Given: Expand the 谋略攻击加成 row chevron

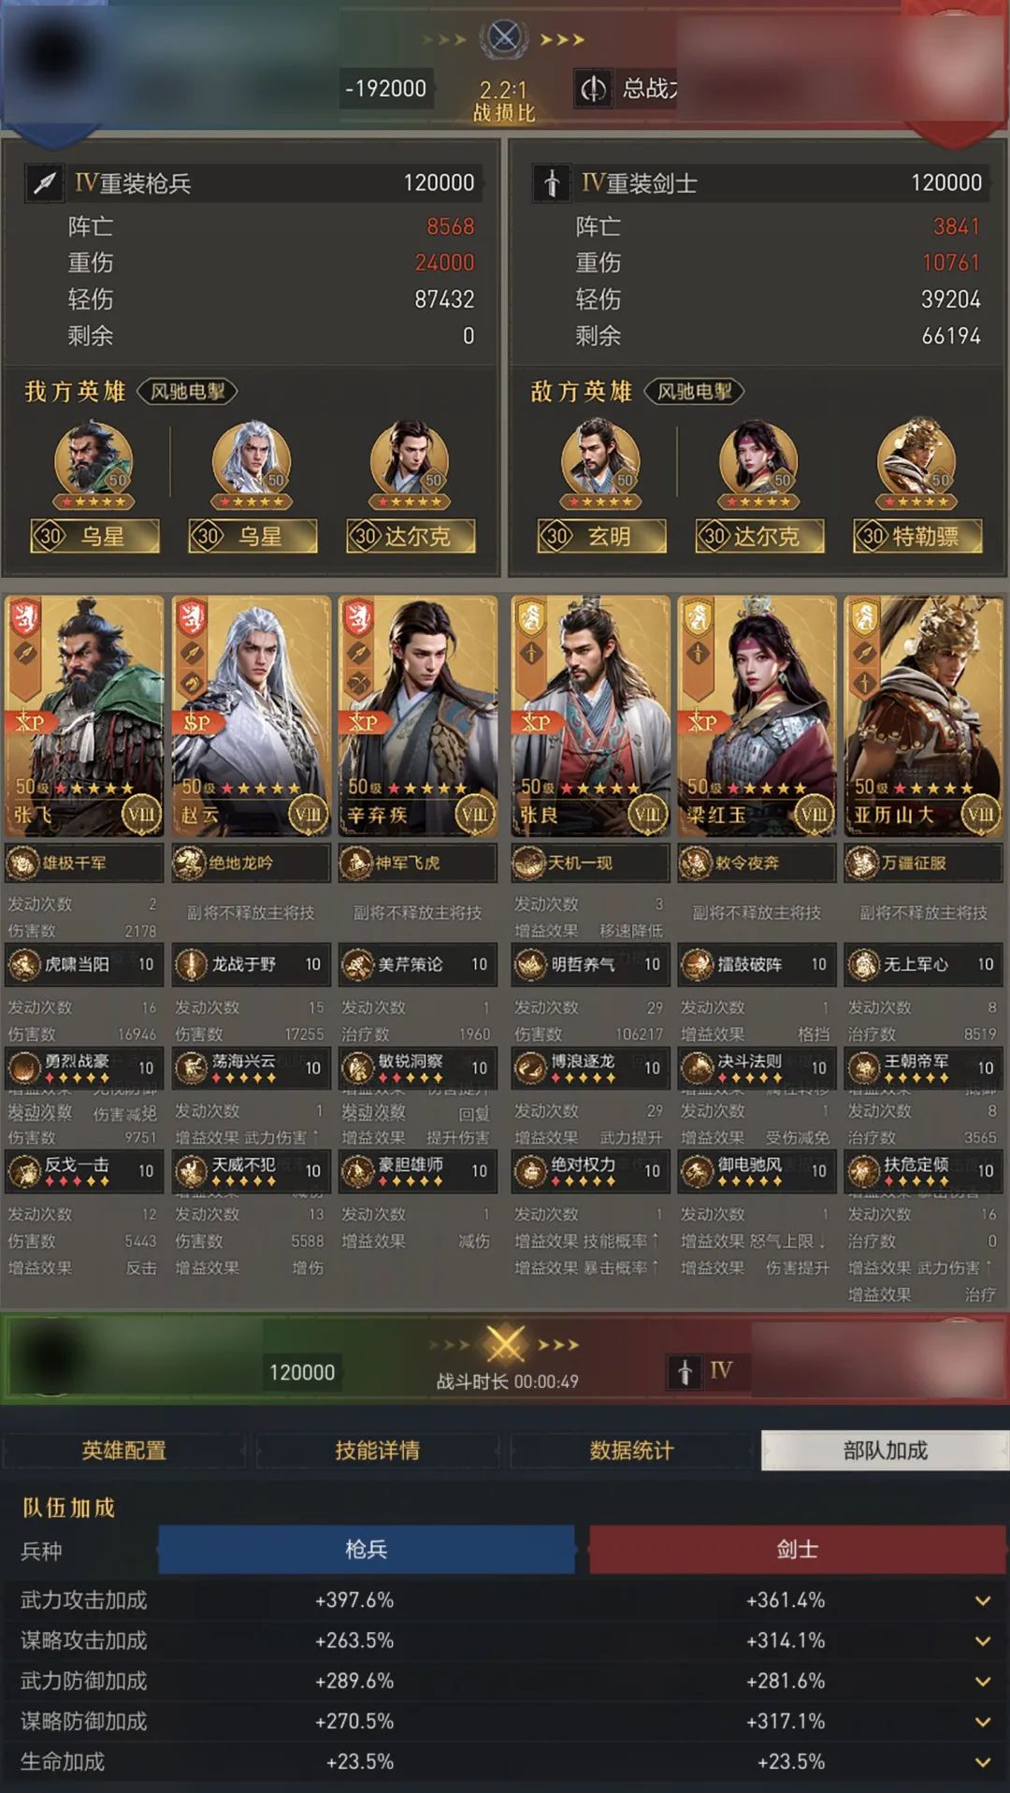Looking at the screenshot, I should (x=983, y=1641).
